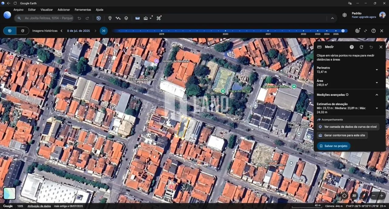Click the compass control
This screenshot has width=389, height=209.
point(364,196)
